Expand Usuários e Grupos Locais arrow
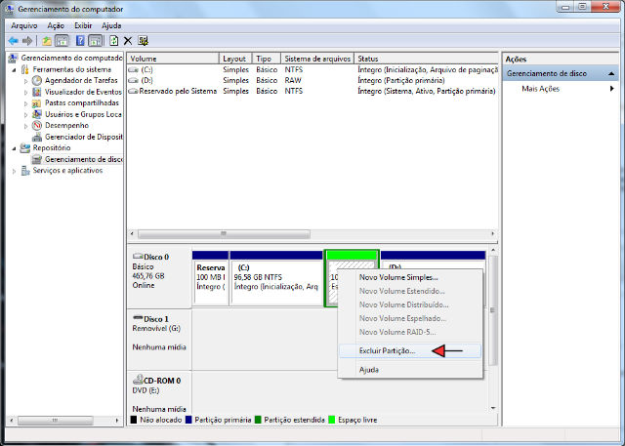Screen dimensions: 625x446 (26, 115)
